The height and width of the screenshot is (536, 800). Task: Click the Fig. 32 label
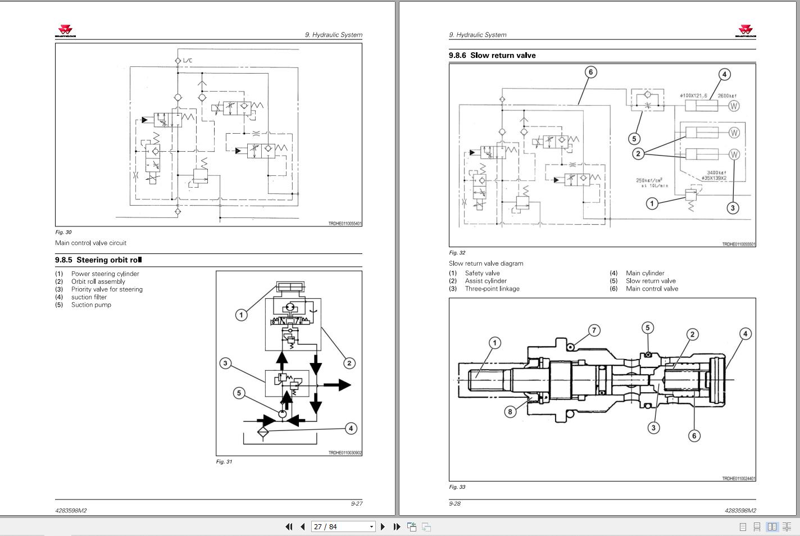pyautogui.click(x=457, y=253)
